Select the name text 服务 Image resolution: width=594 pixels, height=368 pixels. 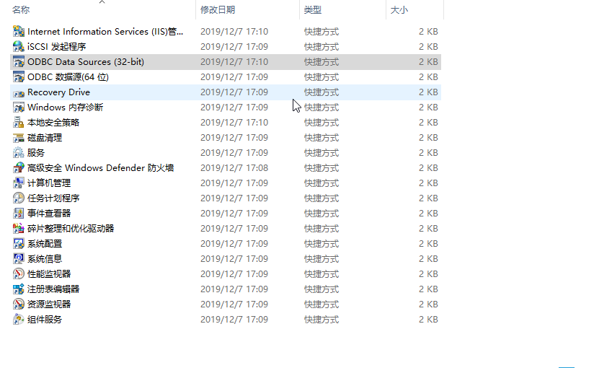tap(36, 153)
